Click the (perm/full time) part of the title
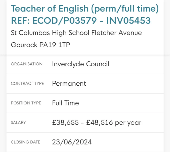The image size is (170, 152). click(x=125, y=9)
